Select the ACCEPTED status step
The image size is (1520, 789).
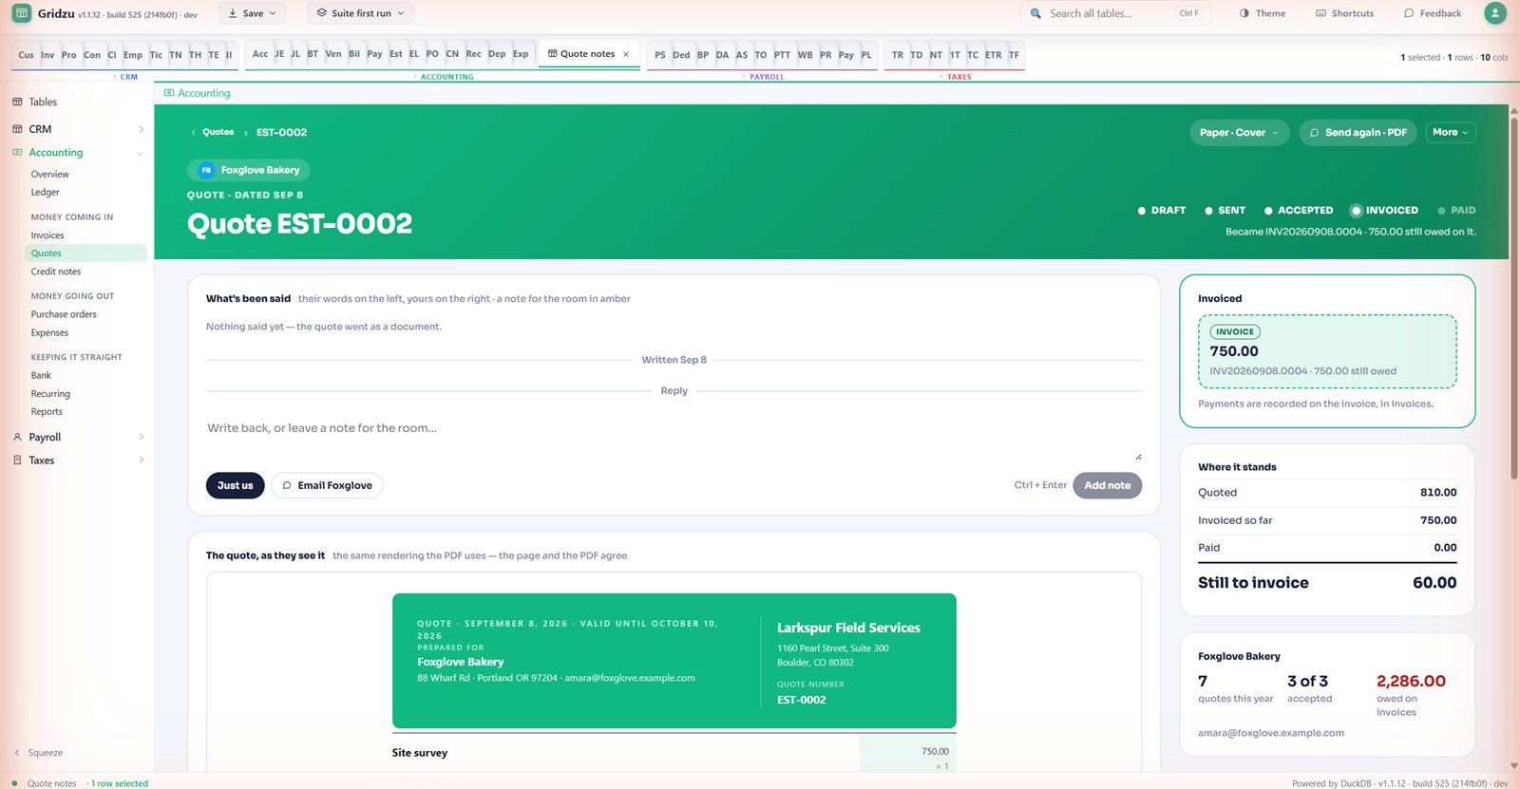tap(1299, 211)
